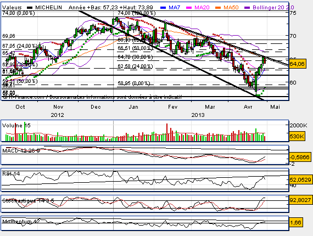Click the black MICHELIN legend swatch
The height and width of the screenshot is (236, 313).
coord(30,8)
